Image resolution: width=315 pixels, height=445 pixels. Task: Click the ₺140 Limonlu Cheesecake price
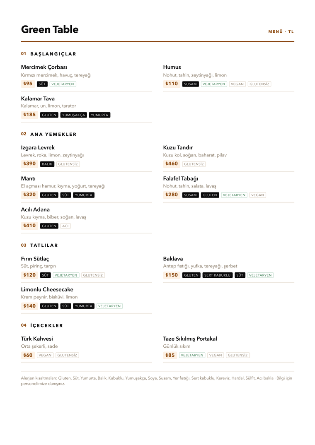click(29, 306)
